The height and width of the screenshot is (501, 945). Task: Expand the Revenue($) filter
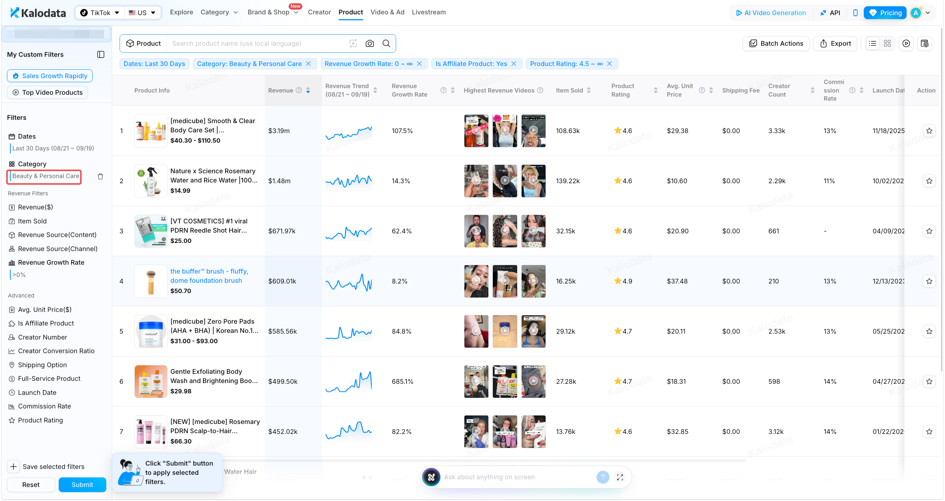[35, 207]
